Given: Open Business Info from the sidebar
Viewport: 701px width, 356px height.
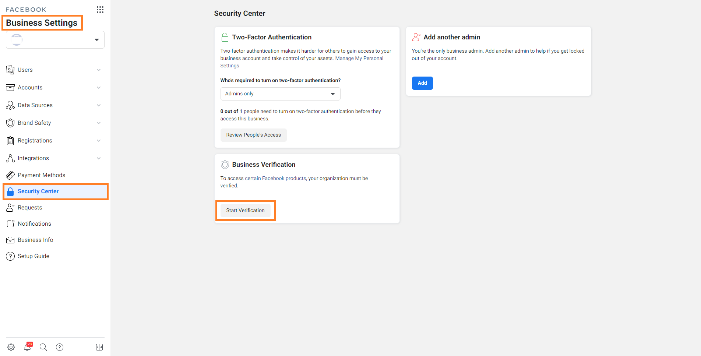Looking at the screenshot, I should pyautogui.click(x=35, y=240).
